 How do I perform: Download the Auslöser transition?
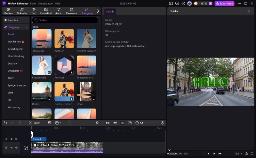pos(71,72)
